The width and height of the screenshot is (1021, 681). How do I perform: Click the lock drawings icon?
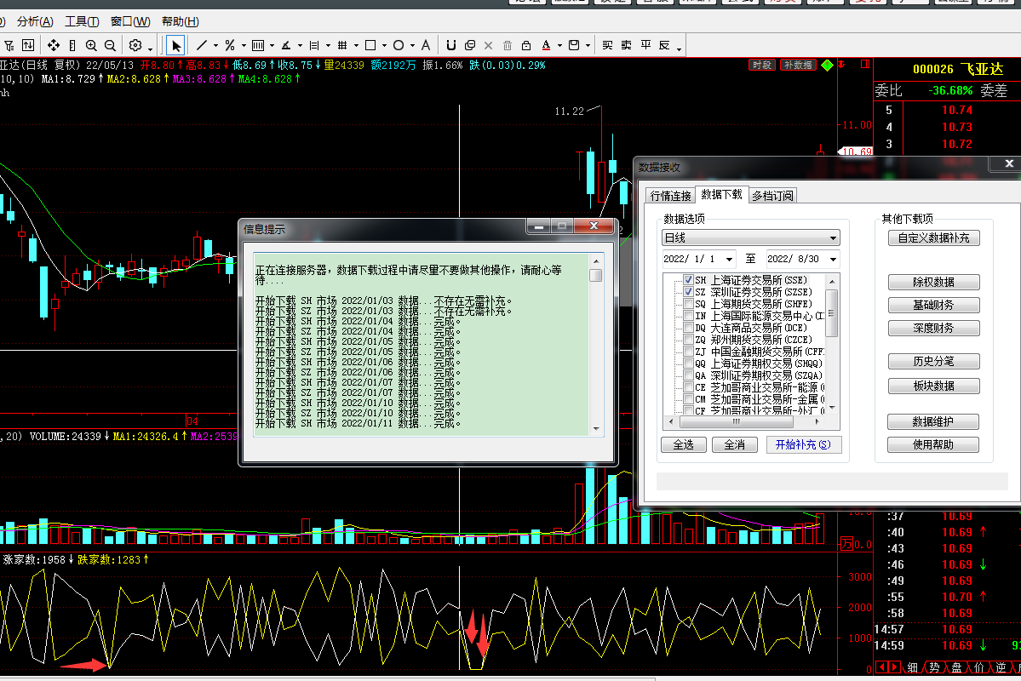coord(526,46)
